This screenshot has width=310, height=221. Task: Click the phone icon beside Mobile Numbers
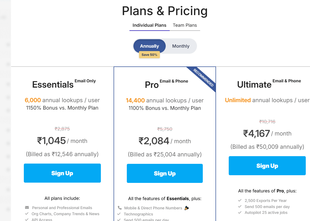pos(120,208)
